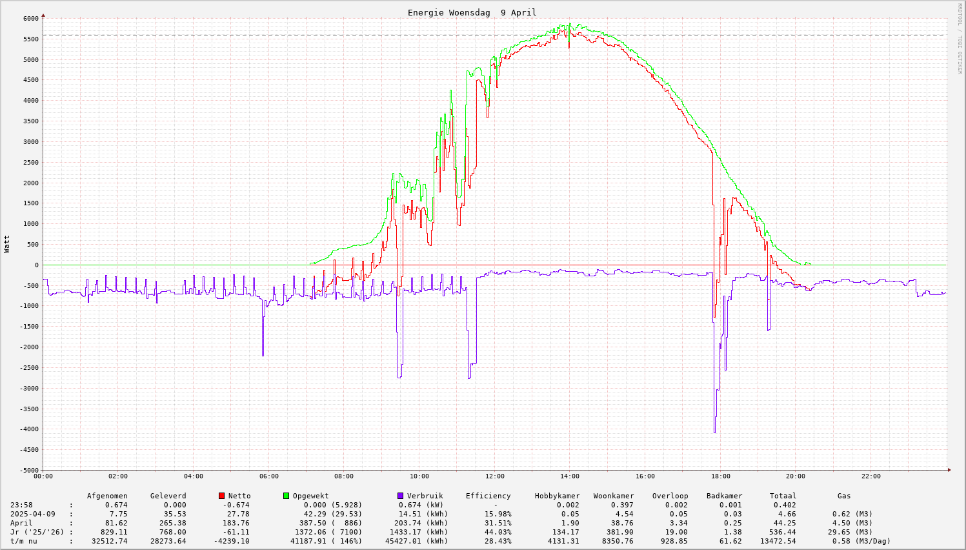The image size is (966, 550).
Task: Click the RRDTOOL / TOBI OETIKER watermark
Action: coord(960,37)
